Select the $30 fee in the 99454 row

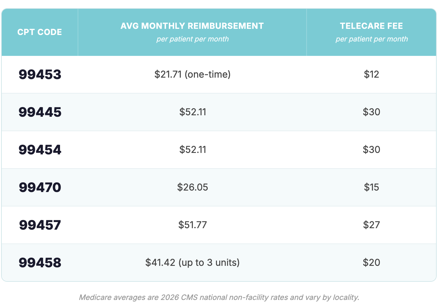(371, 150)
